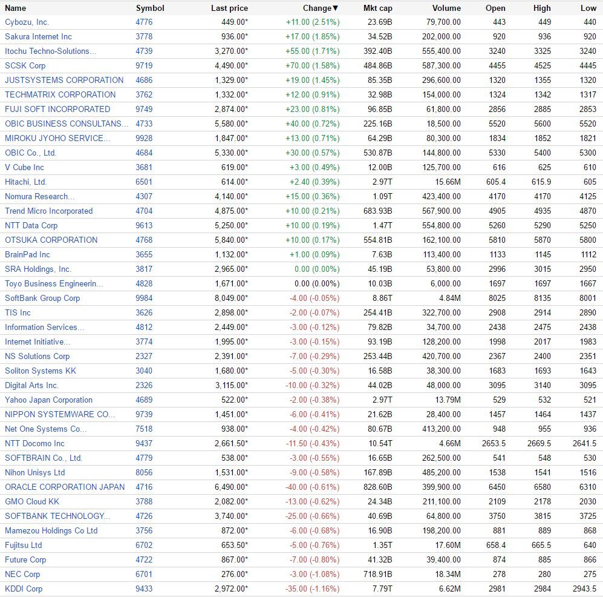Image resolution: width=603 pixels, height=597 pixels.
Task: Open SCSK Corp link
Action: [25, 66]
